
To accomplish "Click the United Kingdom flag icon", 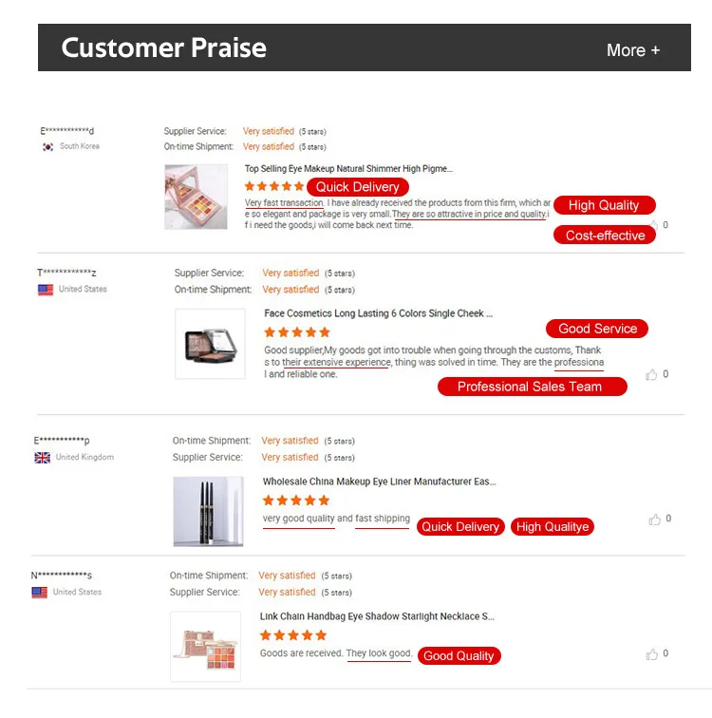I will [x=43, y=458].
